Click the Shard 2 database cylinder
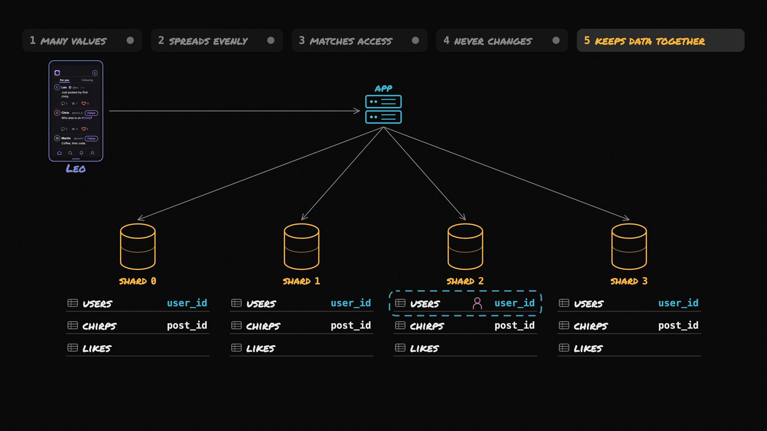The width and height of the screenshot is (767, 431). pyautogui.click(x=465, y=247)
